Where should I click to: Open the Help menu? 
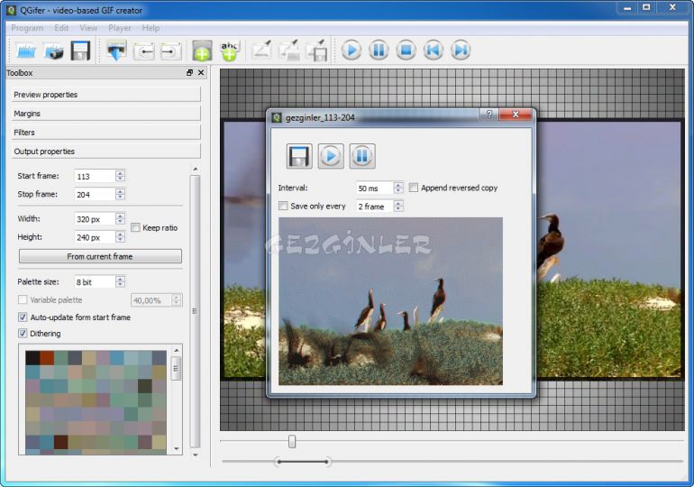pos(151,28)
